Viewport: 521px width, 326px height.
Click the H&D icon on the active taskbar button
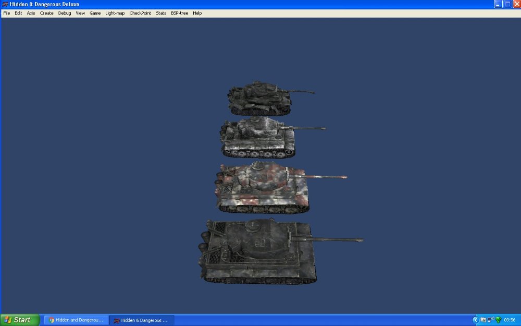[x=116, y=320]
